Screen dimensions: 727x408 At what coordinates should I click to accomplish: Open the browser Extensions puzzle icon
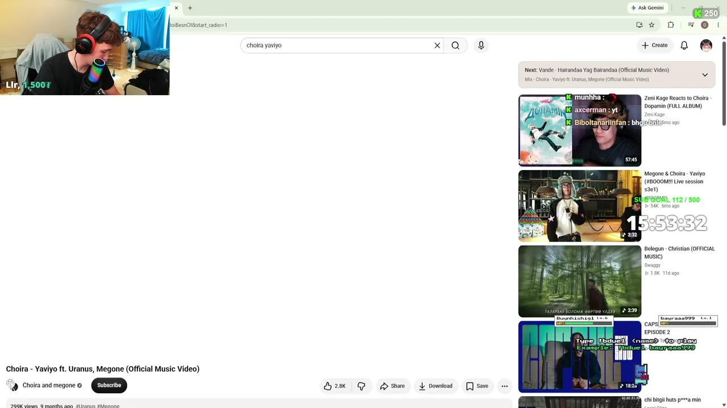click(x=671, y=25)
